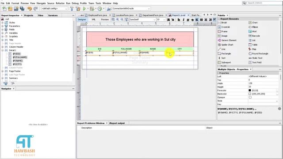Open the Format menu

15,3
